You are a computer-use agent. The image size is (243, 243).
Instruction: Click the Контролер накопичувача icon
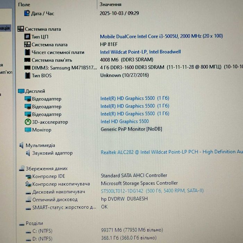[x=28, y=184]
